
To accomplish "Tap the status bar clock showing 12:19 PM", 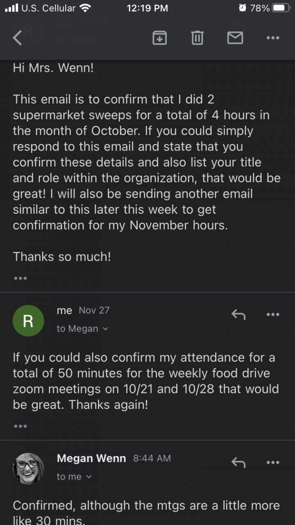I will click(x=147, y=8).
